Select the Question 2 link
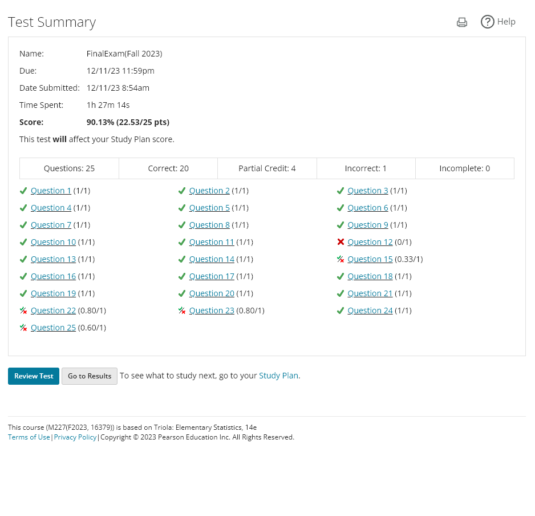535x516 pixels. point(209,191)
